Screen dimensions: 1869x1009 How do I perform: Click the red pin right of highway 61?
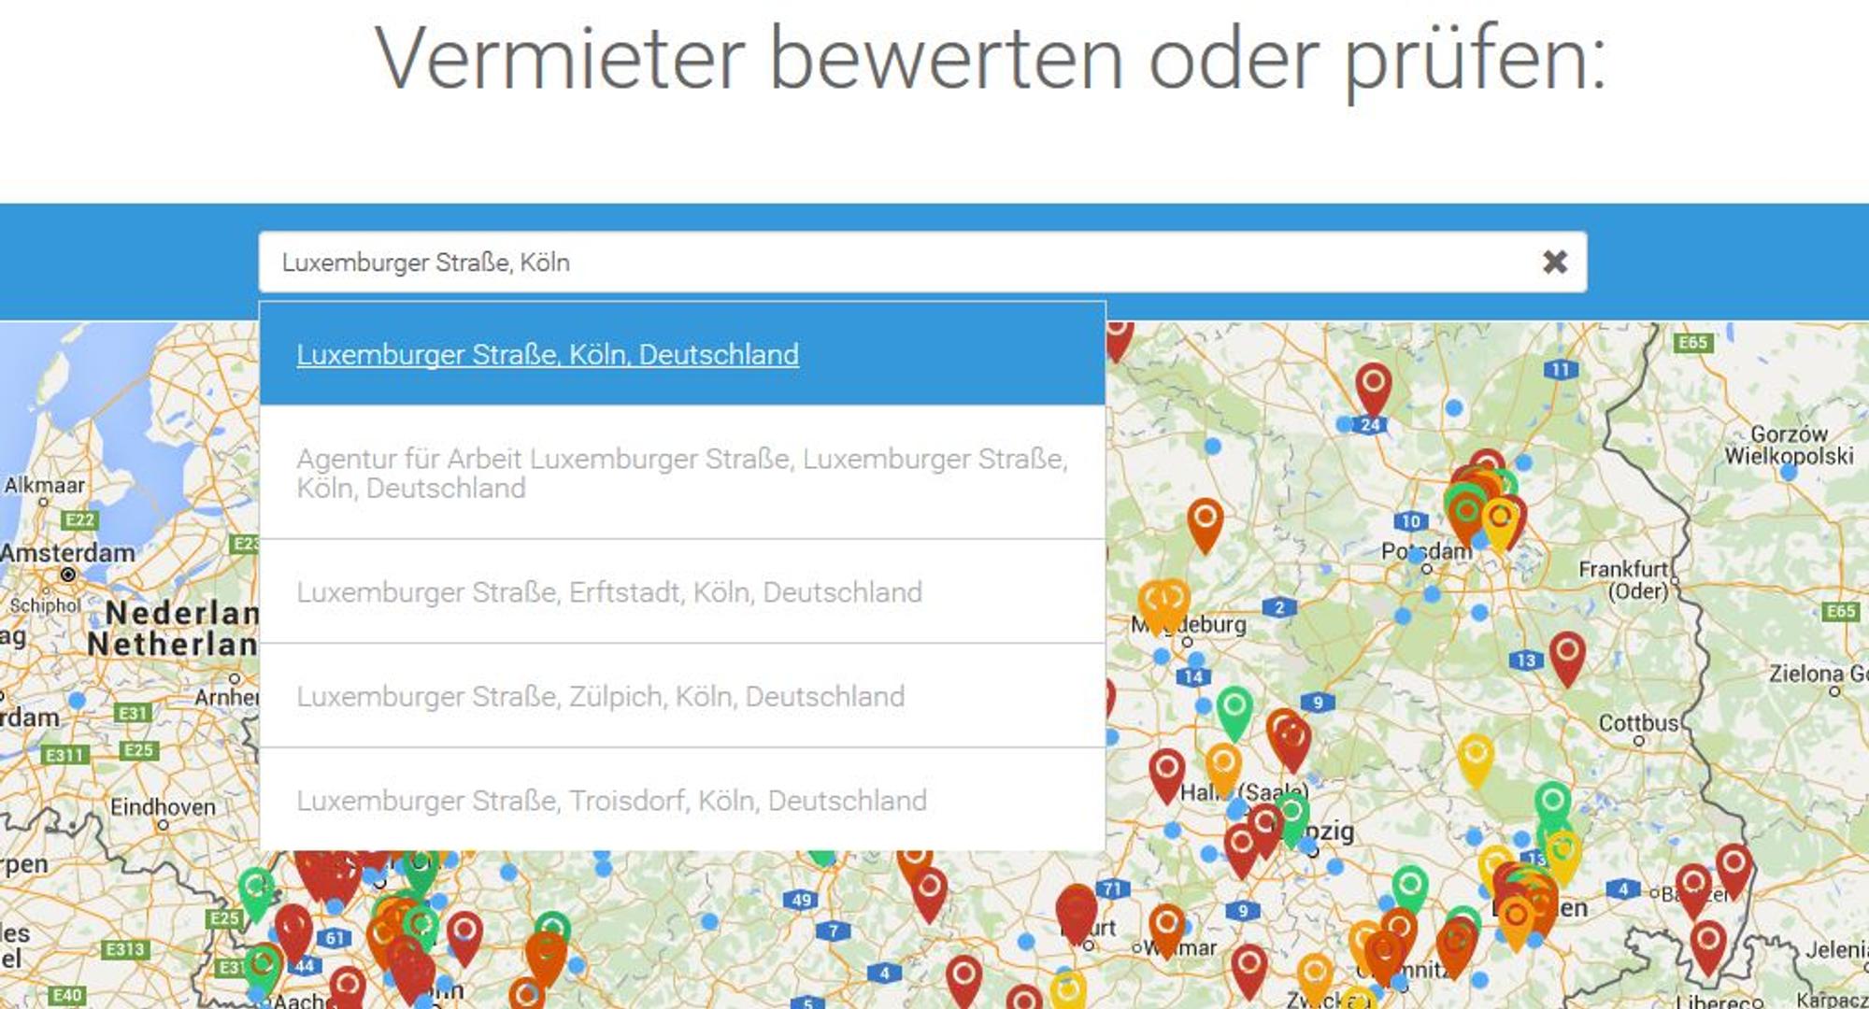pyautogui.click(x=464, y=937)
